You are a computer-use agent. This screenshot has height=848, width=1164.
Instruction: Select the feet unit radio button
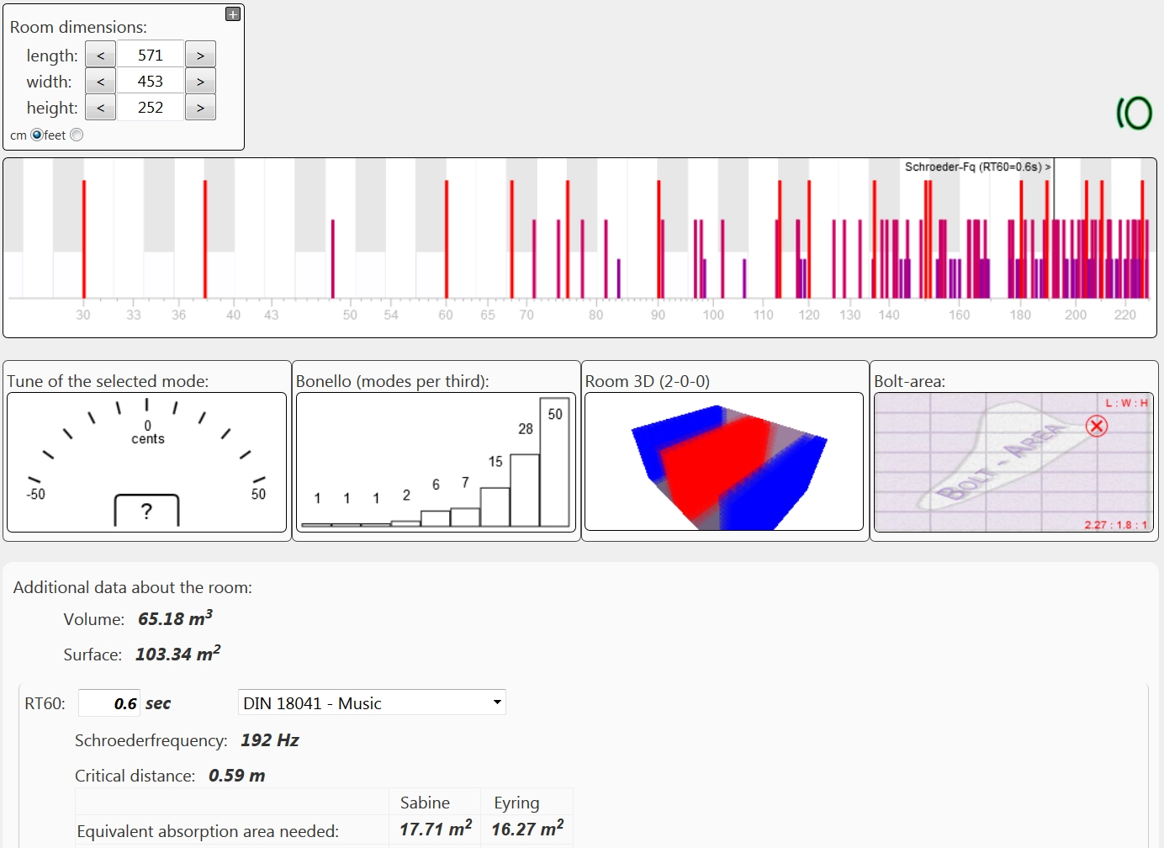tap(77, 135)
